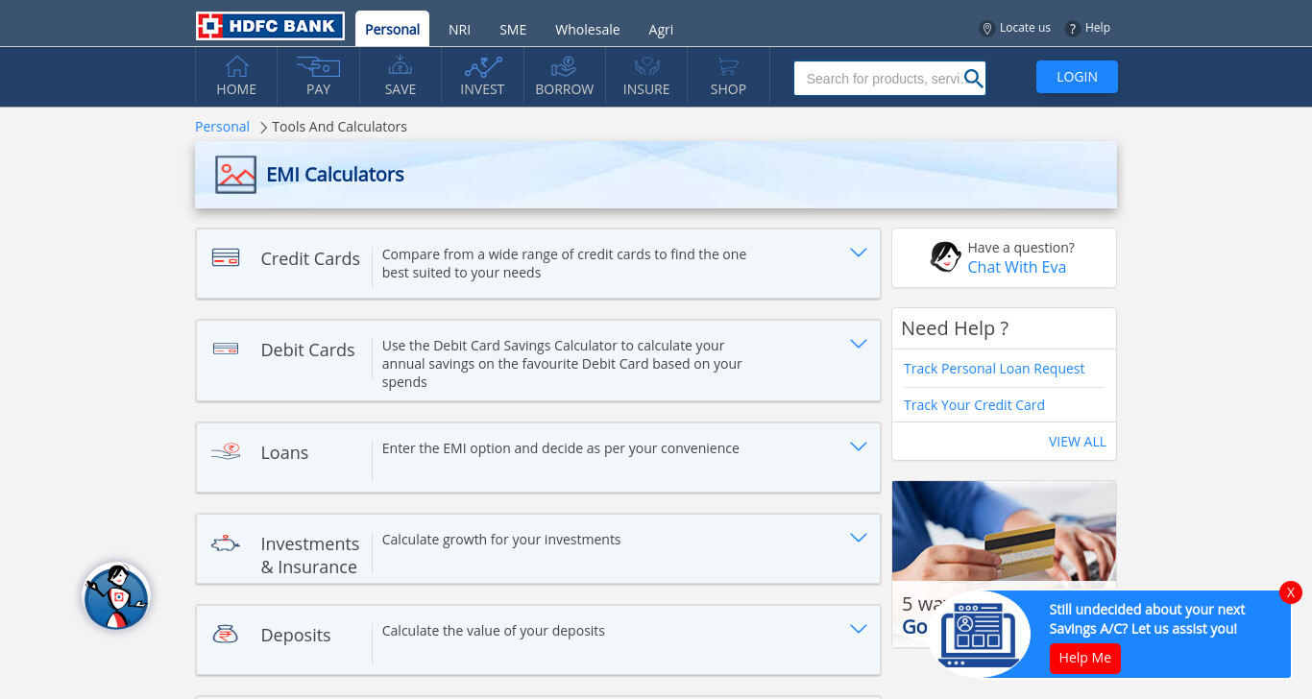The height and width of the screenshot is (699, 1312).
Task: Click the Tools And Calculators breadcrumb
Action: (x=339, y=127)
